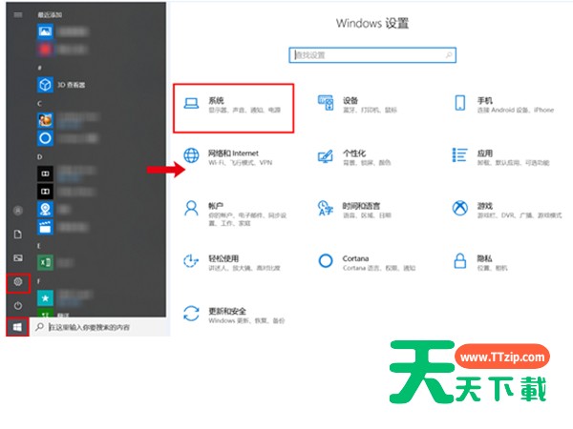Open the Documents shortcut in Start sidebar
The width and height of the screenshot is (573, 429).
click(x=18, y=235)
